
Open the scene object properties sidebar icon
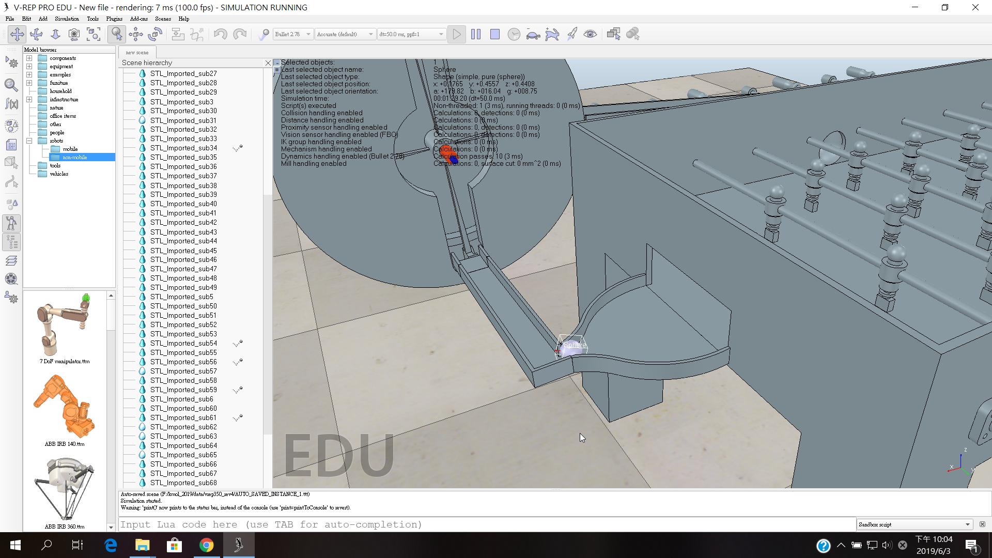click(11, 84)
